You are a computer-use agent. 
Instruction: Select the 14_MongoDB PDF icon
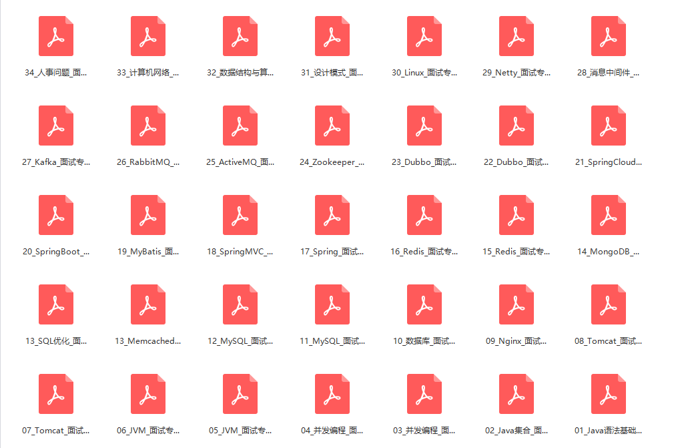609,215
